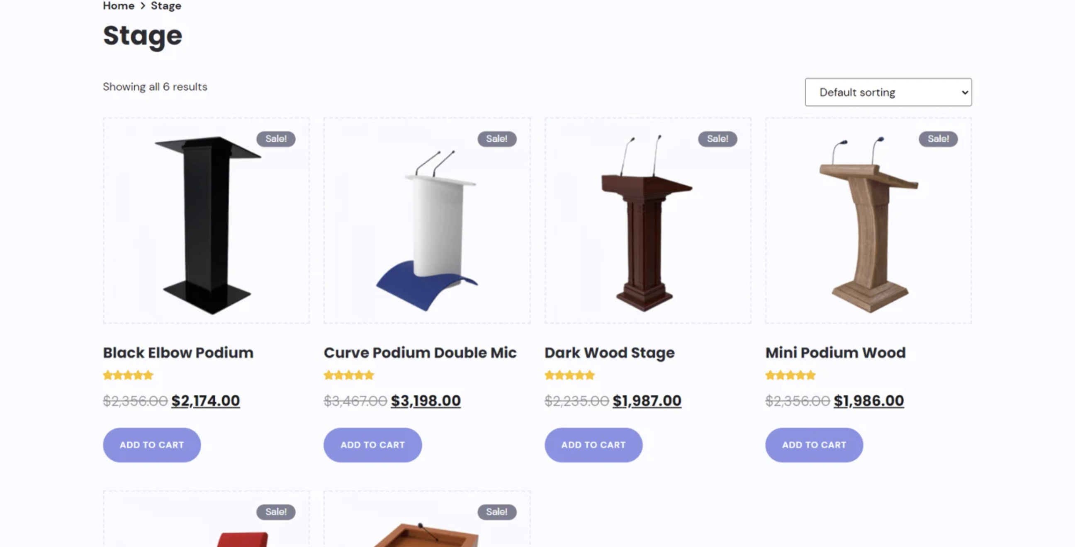Click the Mini Podium Wood title
Screen dimensions: 1075x547
point(835,353)
